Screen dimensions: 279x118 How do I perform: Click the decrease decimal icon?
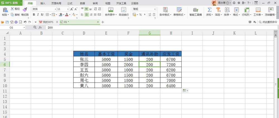[154, 15]
